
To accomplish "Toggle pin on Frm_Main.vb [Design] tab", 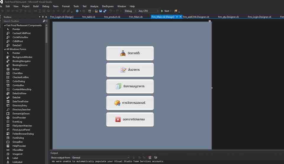I will pyautogui.click(x=177, y=17).
